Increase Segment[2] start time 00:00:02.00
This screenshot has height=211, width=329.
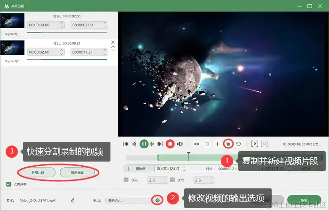pyautogui.click(x=62, y=50)
